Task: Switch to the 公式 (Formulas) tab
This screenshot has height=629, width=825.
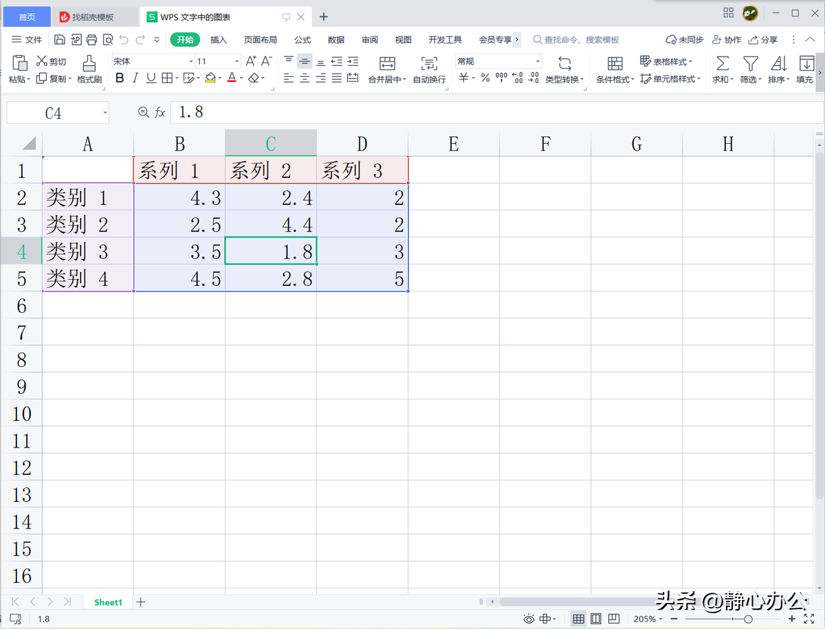Action: pyautogui.click(x=302, y=40)
